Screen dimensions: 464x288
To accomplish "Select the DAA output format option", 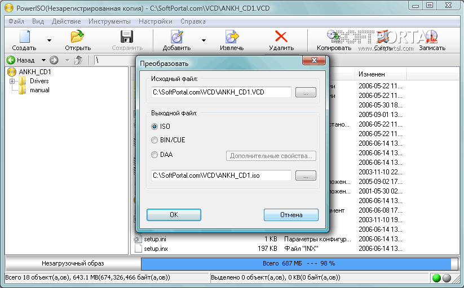I will (154, 155).
